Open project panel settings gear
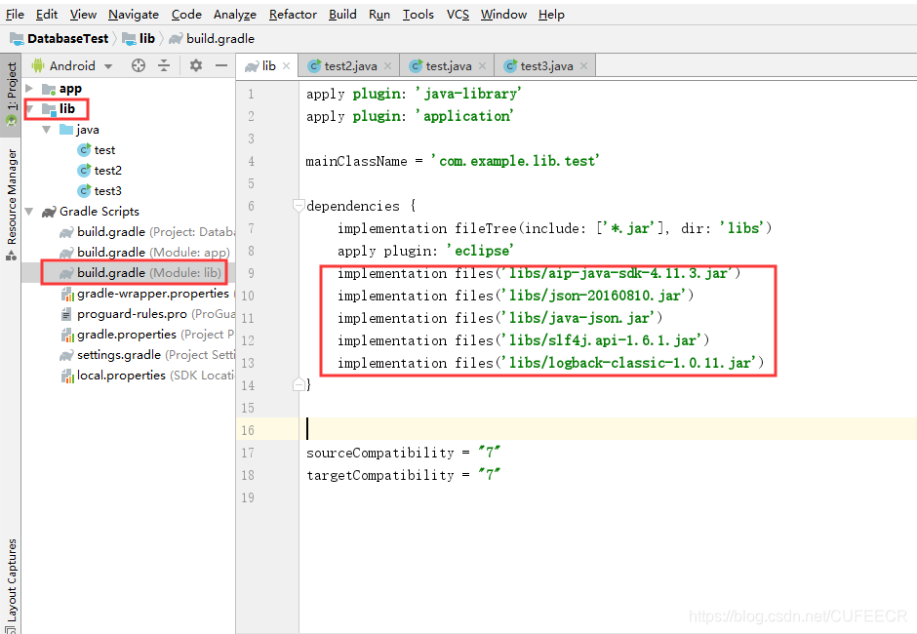 click(x=196, y=65)
